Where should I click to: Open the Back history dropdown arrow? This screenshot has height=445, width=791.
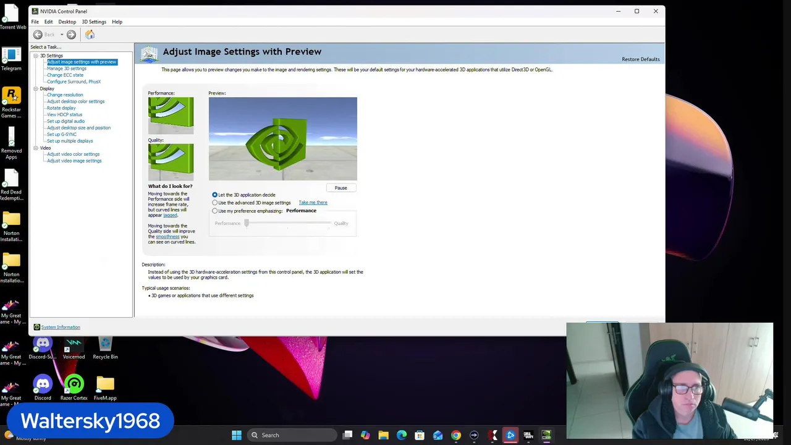tap(61, 35)
